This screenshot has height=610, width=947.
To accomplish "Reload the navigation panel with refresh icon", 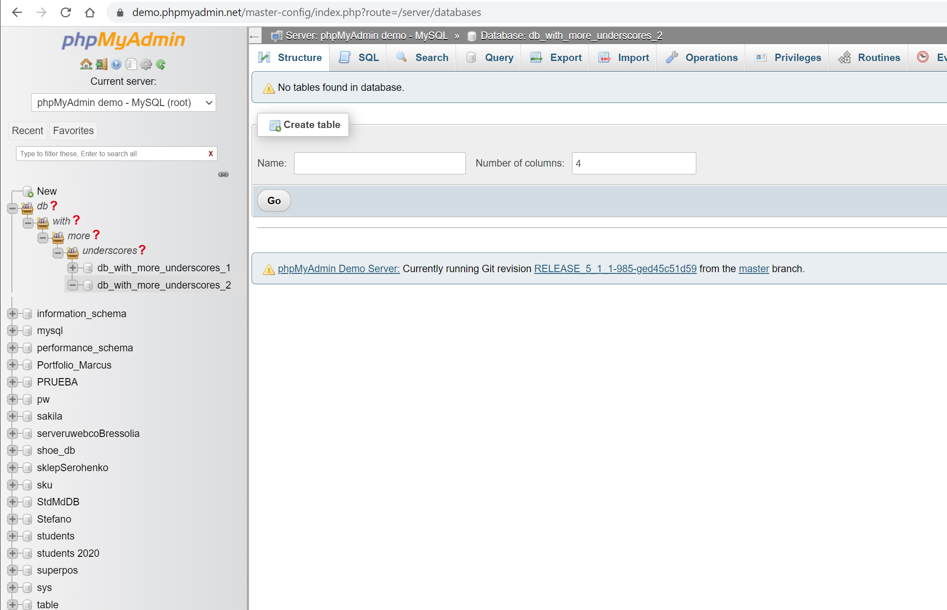I will (161, 64).
